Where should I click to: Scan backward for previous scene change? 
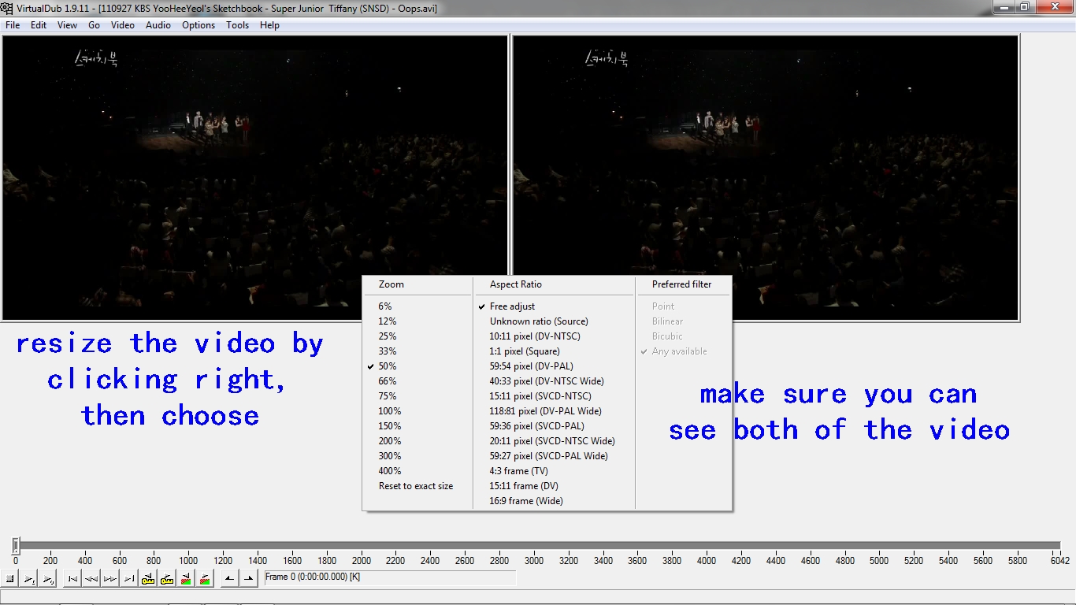(186, 579)
